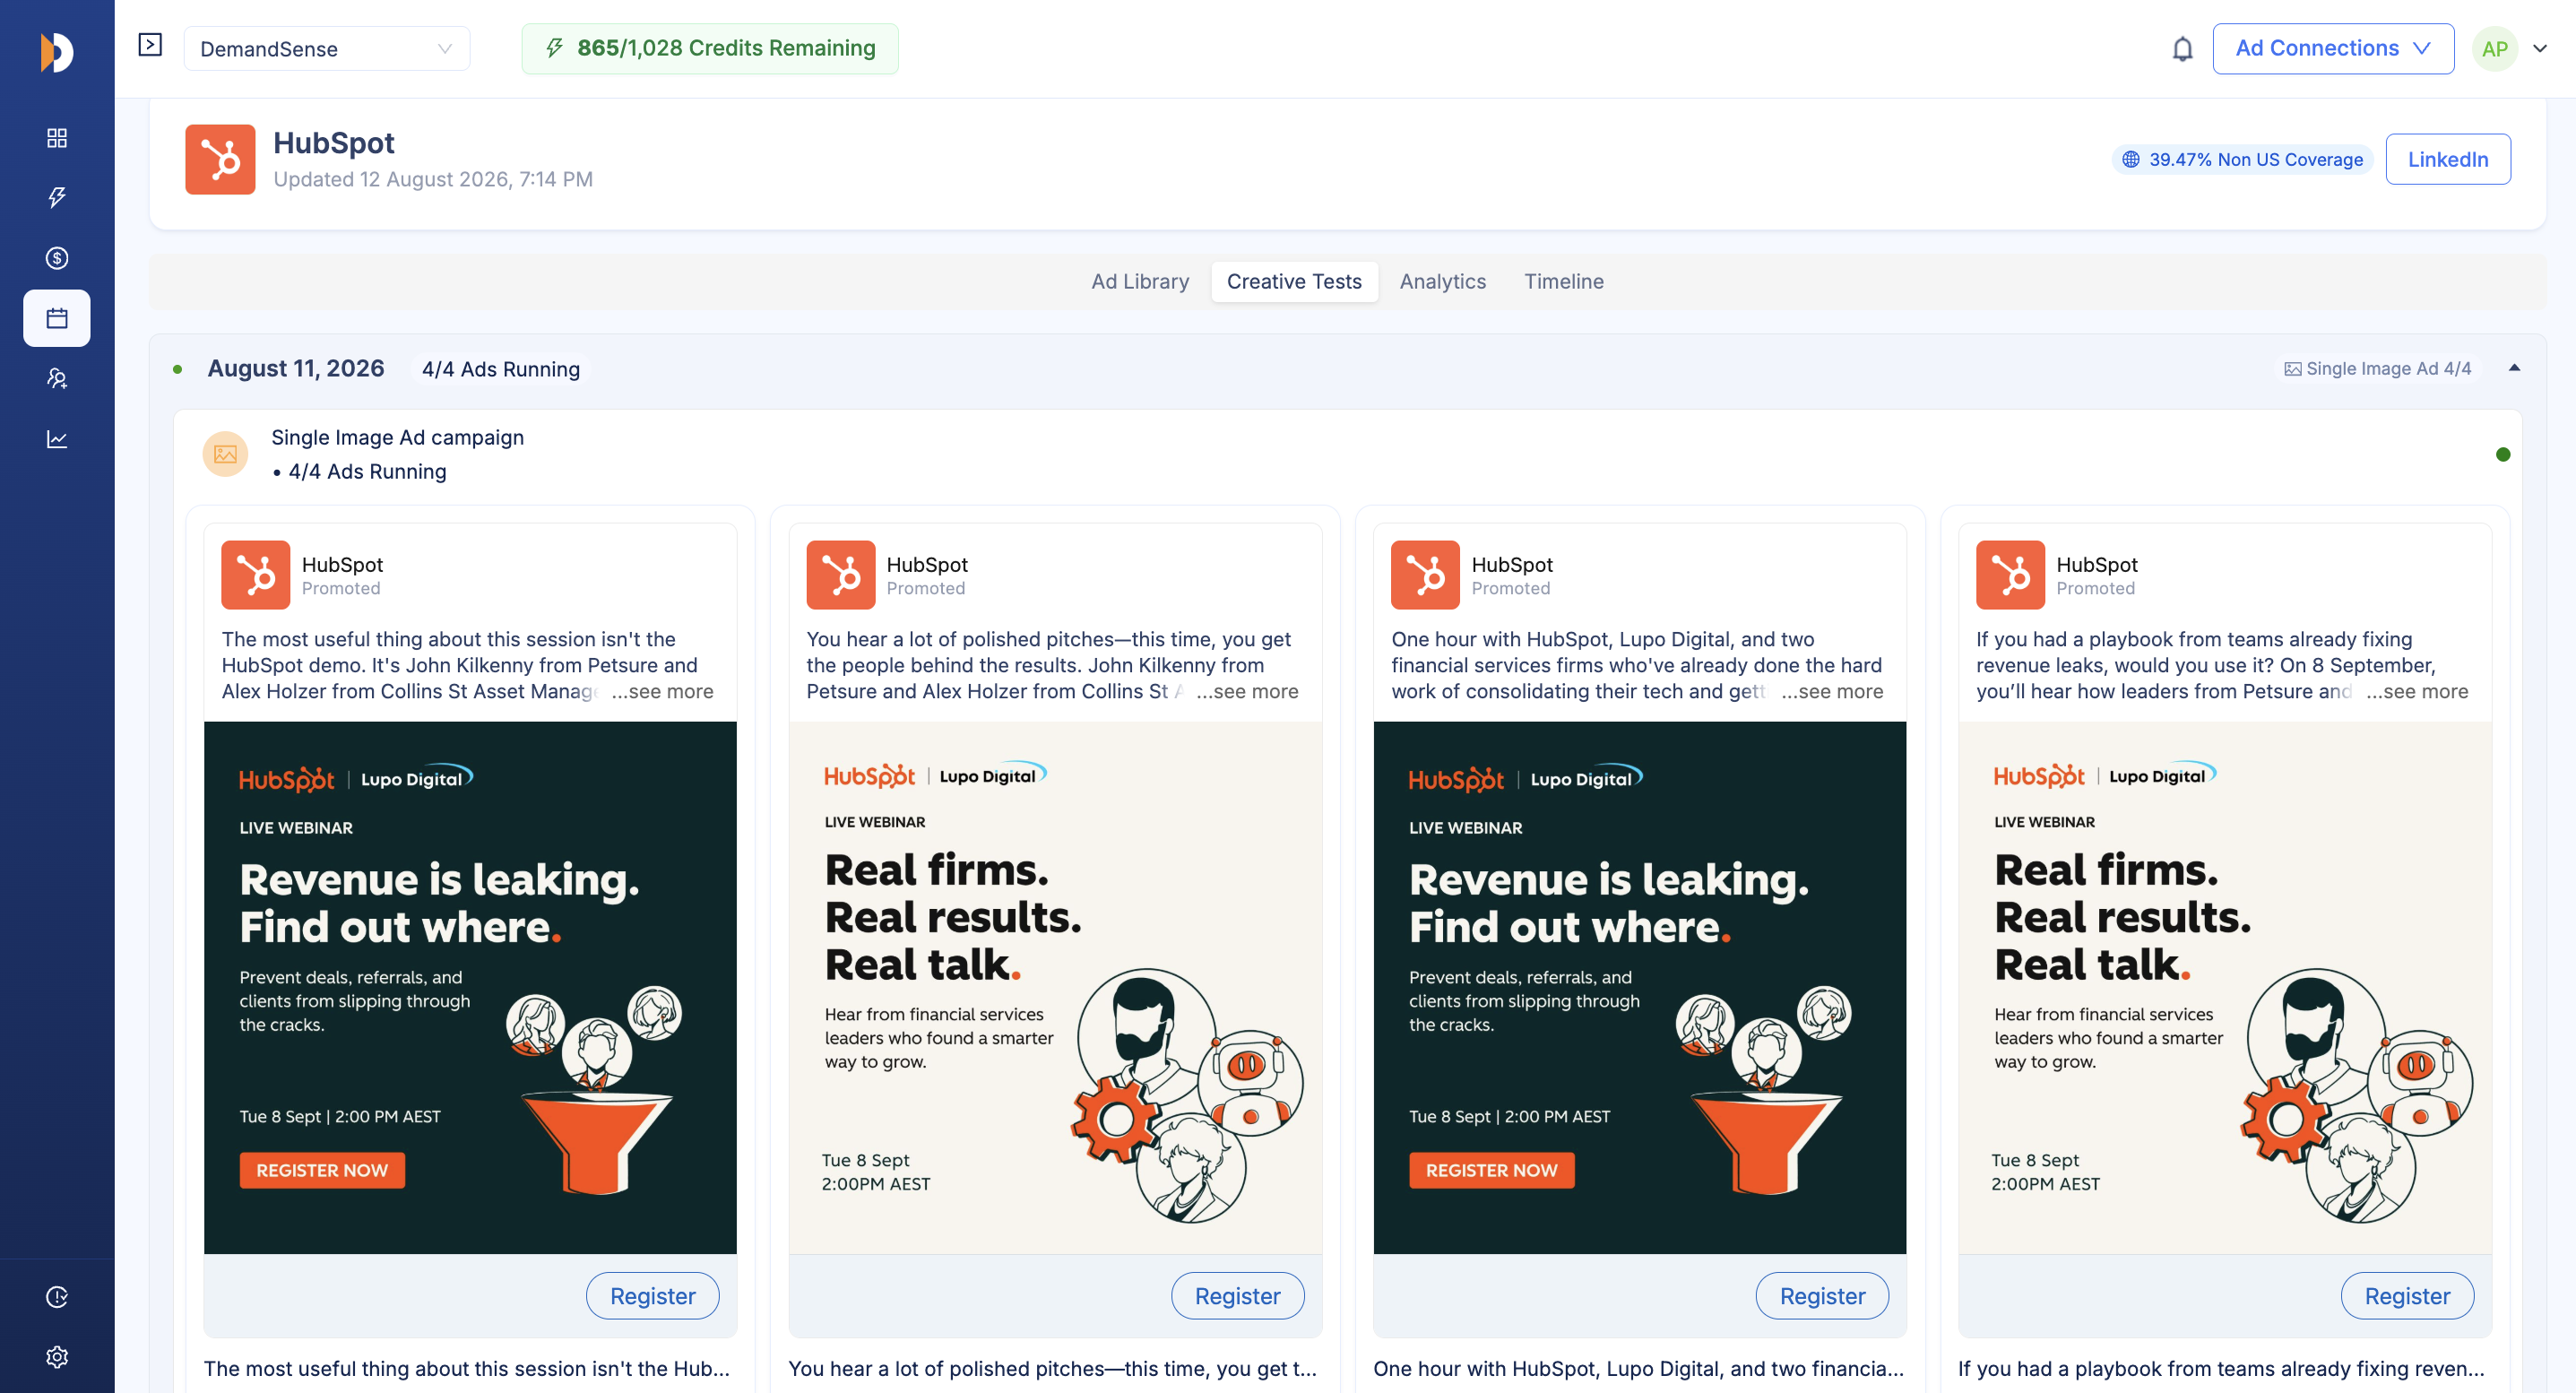Open the line chart sidebar item
2576x1393 pixels.
[x=57, y=439]
